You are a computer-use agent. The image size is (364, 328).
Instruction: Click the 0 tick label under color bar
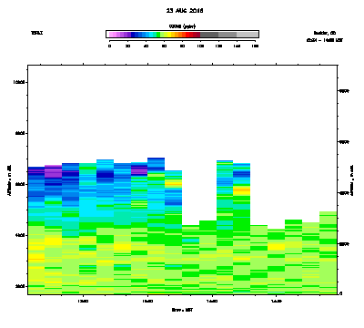point(109,46)
